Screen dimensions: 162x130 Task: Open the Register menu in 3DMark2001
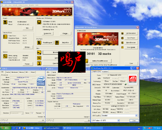[32, 5]
